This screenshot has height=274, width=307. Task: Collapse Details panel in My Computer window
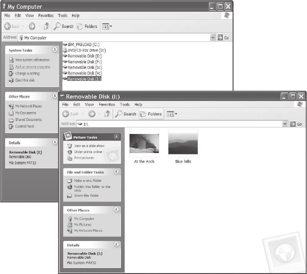(55, 142)
